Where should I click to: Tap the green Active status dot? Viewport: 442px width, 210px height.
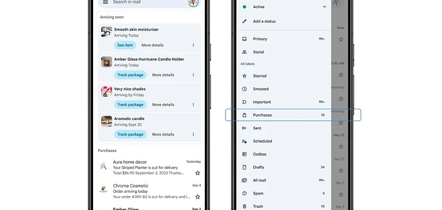click(x=244, y=7)
